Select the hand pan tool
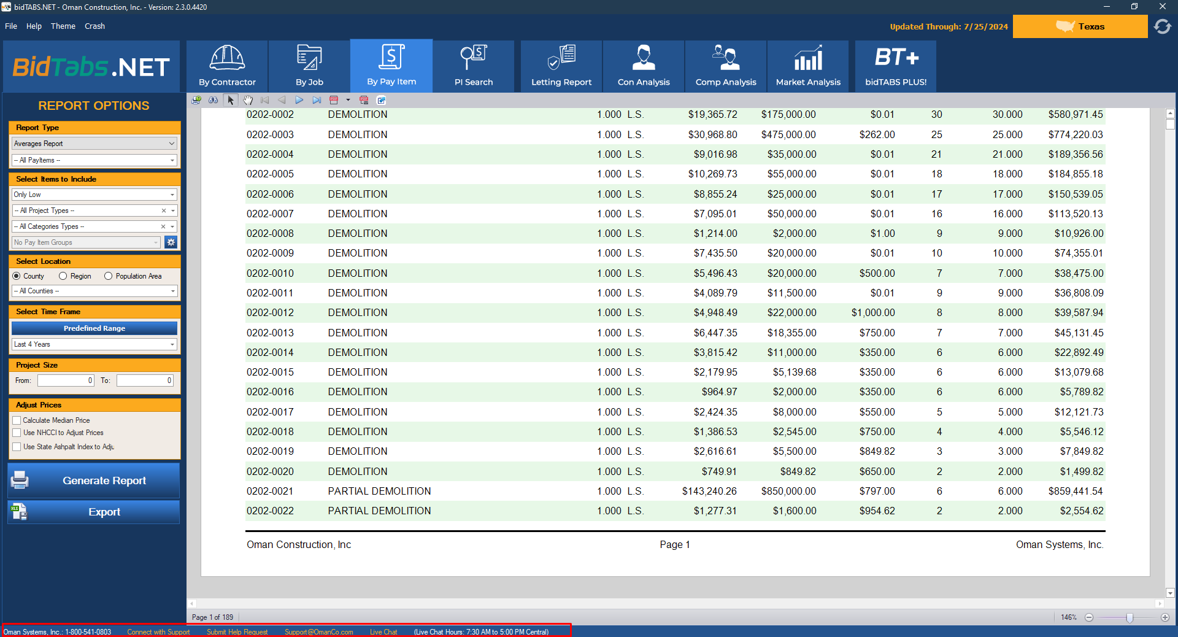Viewport: 1178px width, 637px height. coord(248,100)
